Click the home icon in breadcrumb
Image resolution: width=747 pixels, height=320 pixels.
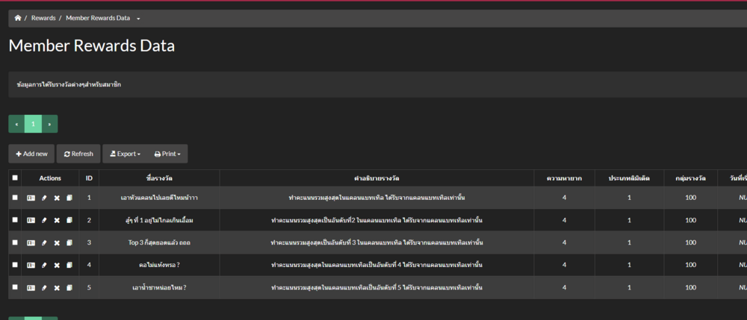18,18
